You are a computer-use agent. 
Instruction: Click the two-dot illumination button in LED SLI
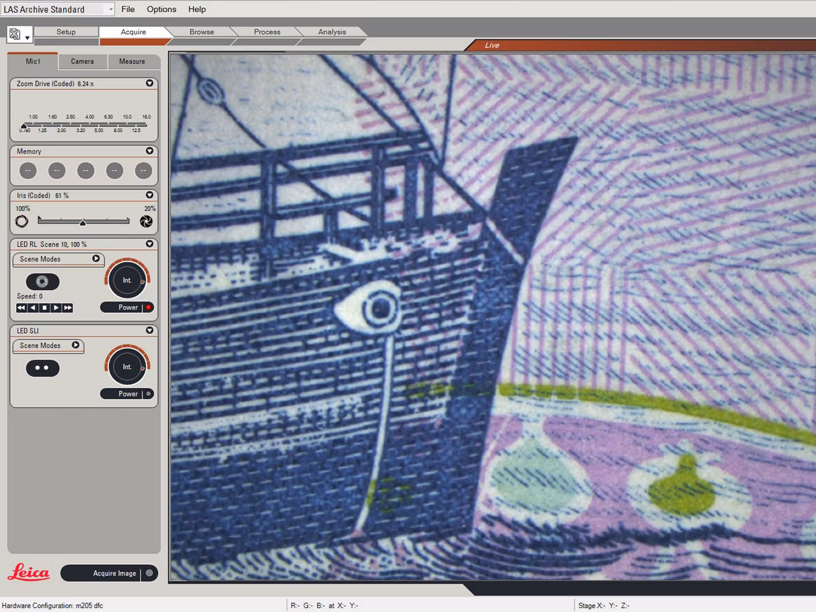pos(42,368)
